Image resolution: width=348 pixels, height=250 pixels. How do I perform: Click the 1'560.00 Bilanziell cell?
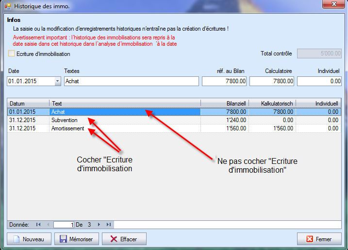tap(225, 128)
